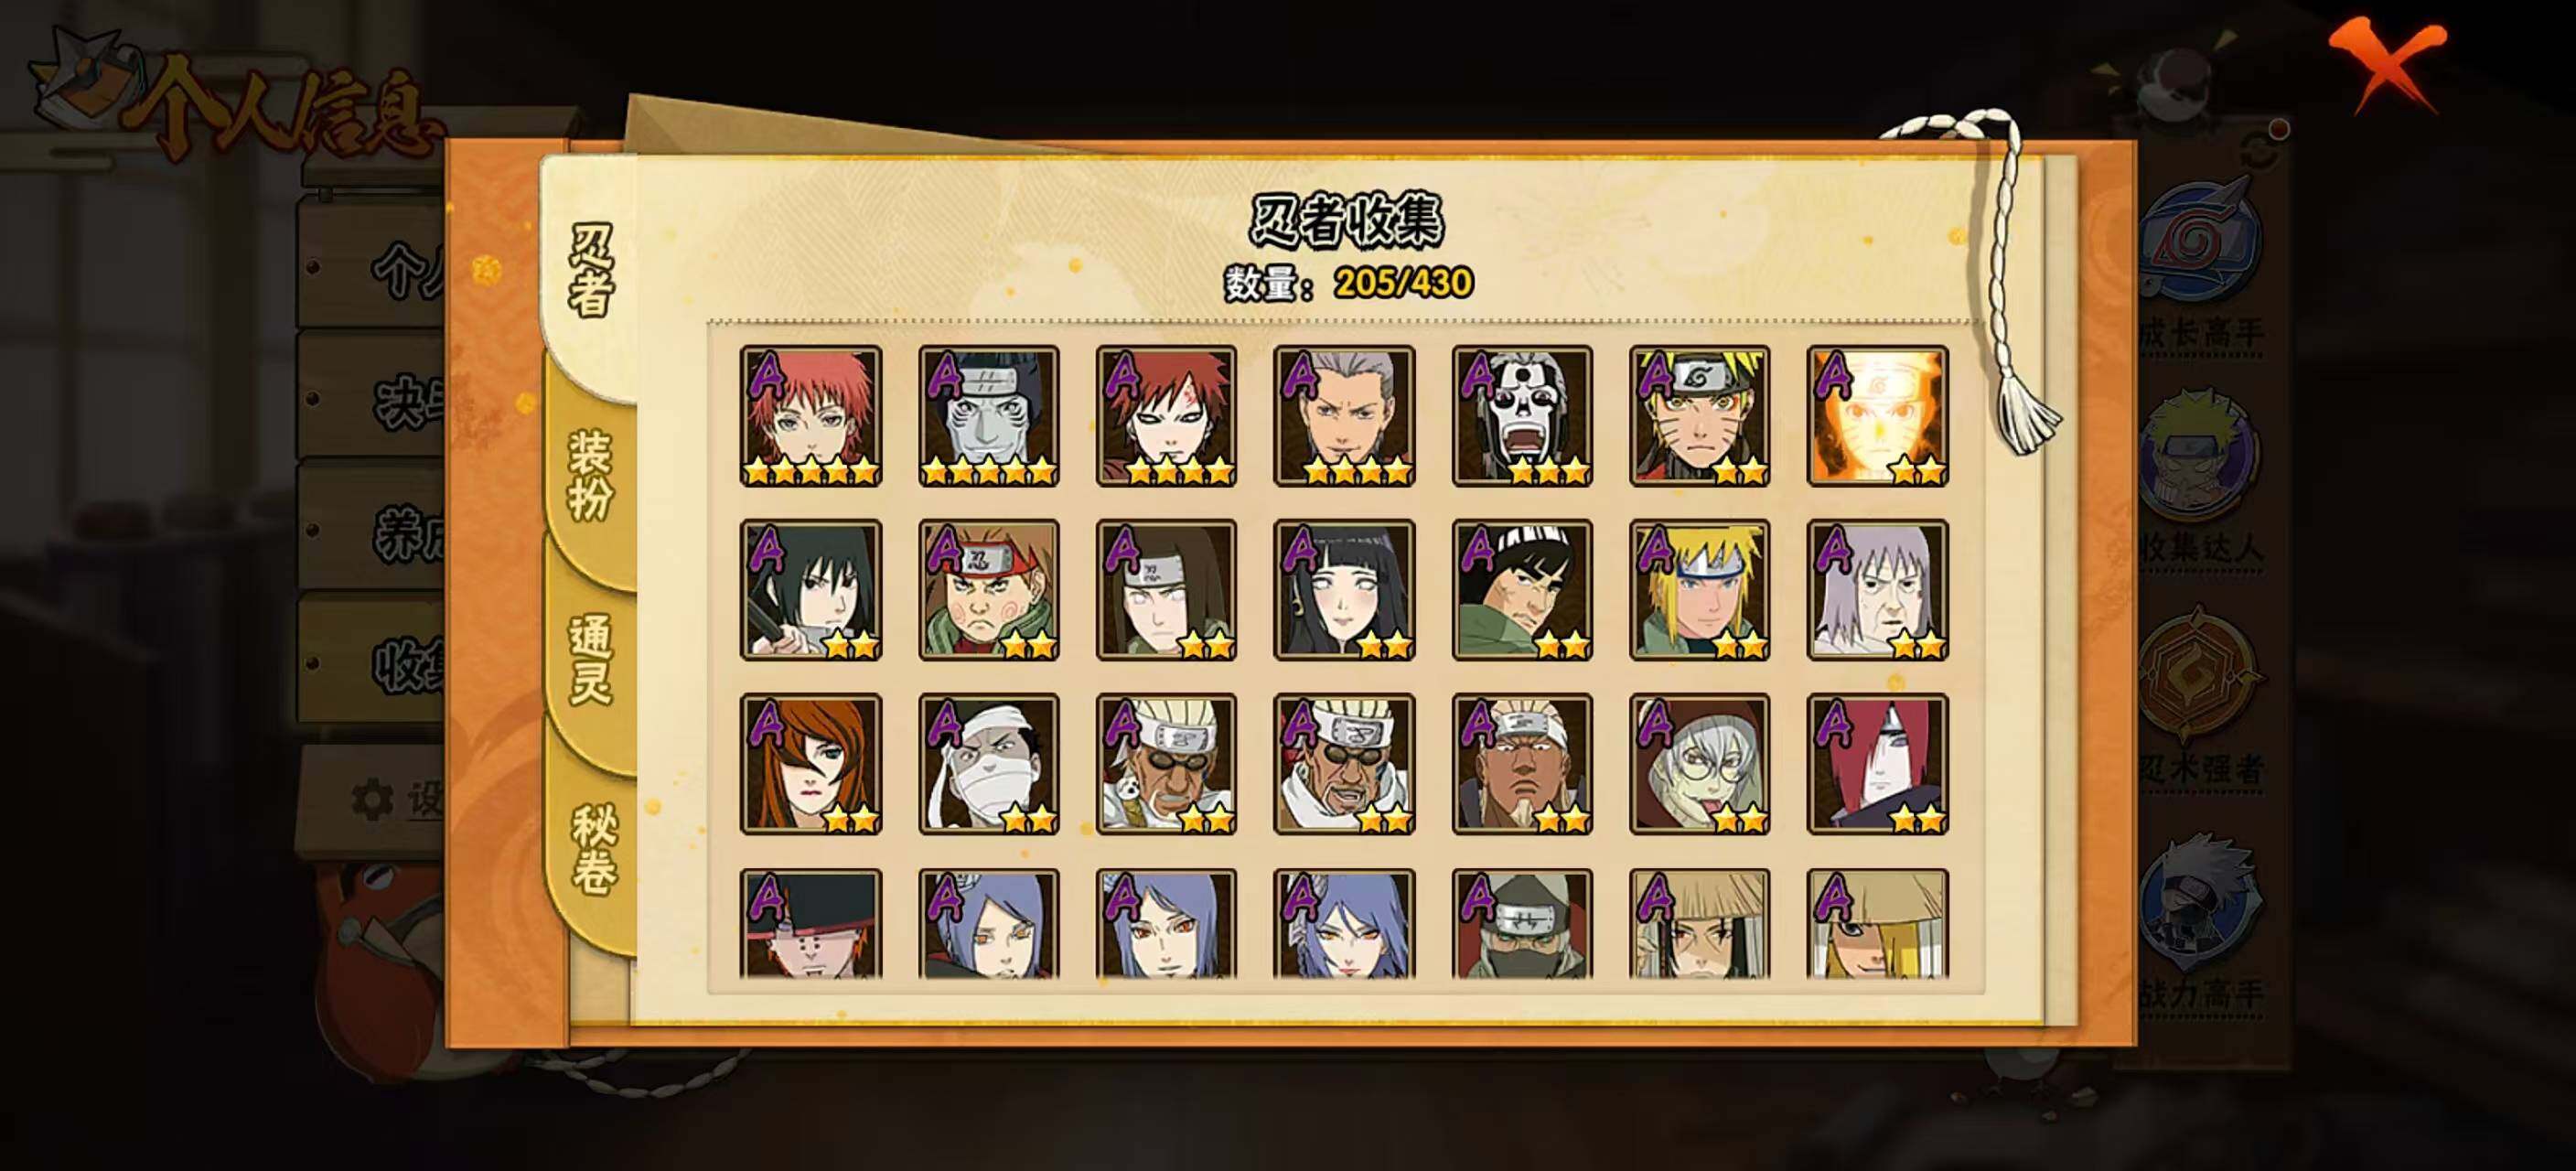The height and width of the screenshot is (1171, 2576).
Task: Click the glowing Nine-Tails chakra Naruto card
Action: [x=1877, y=416]
